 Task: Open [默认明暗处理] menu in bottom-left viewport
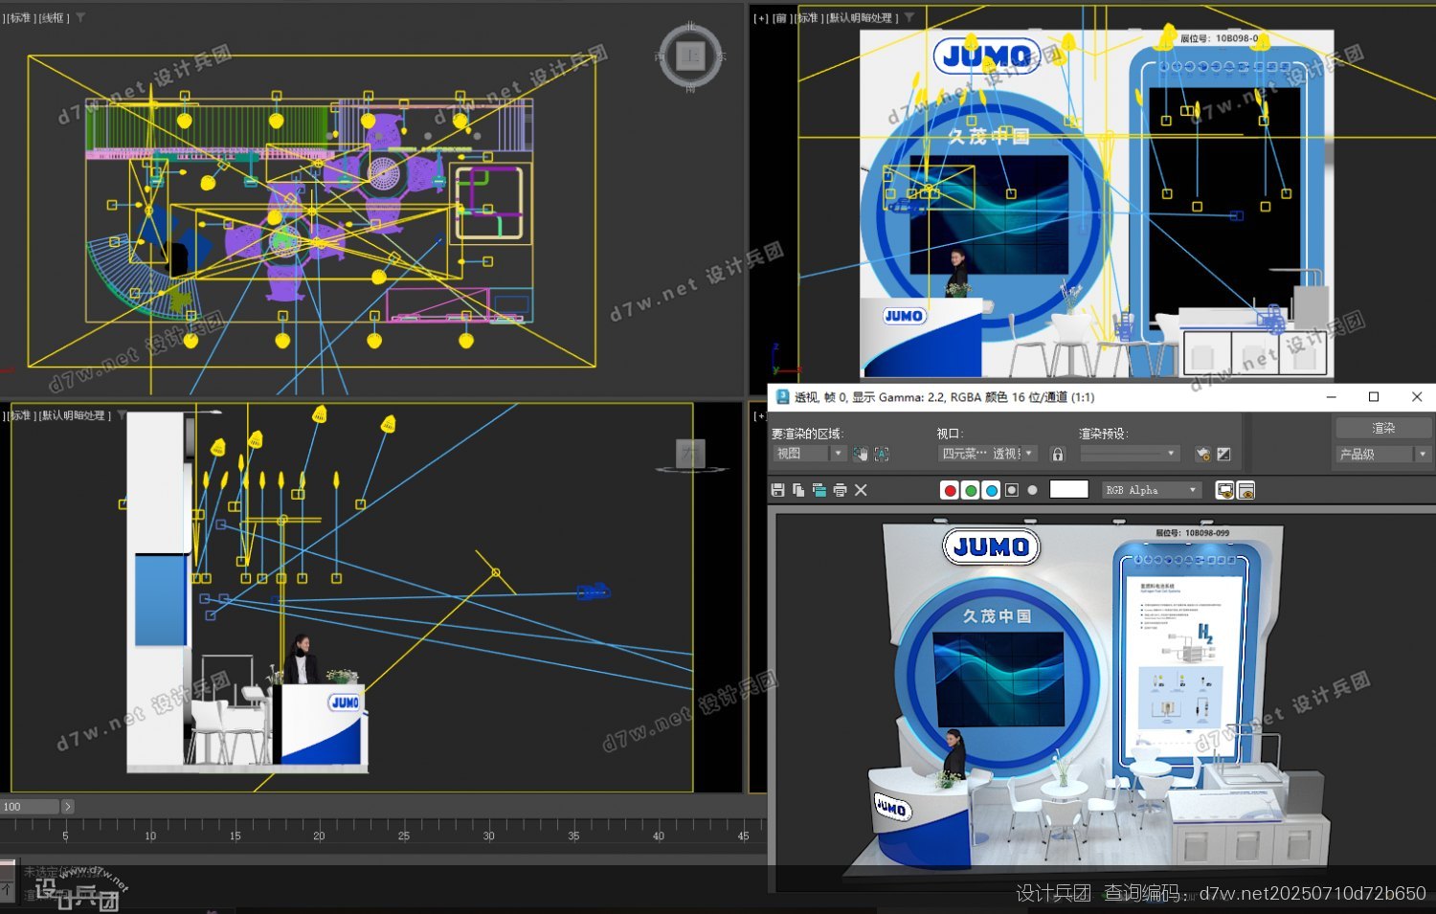click(75, 415)
